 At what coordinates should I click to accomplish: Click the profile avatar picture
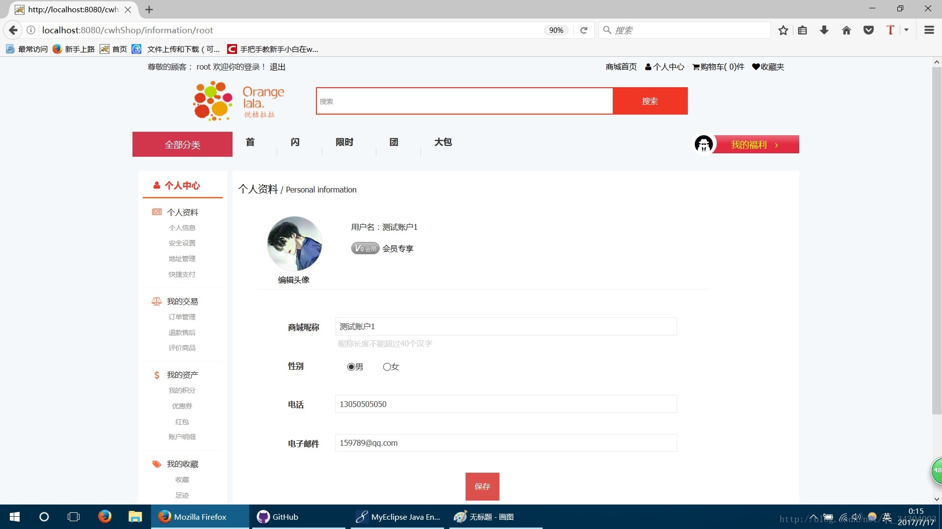(294, 243)
